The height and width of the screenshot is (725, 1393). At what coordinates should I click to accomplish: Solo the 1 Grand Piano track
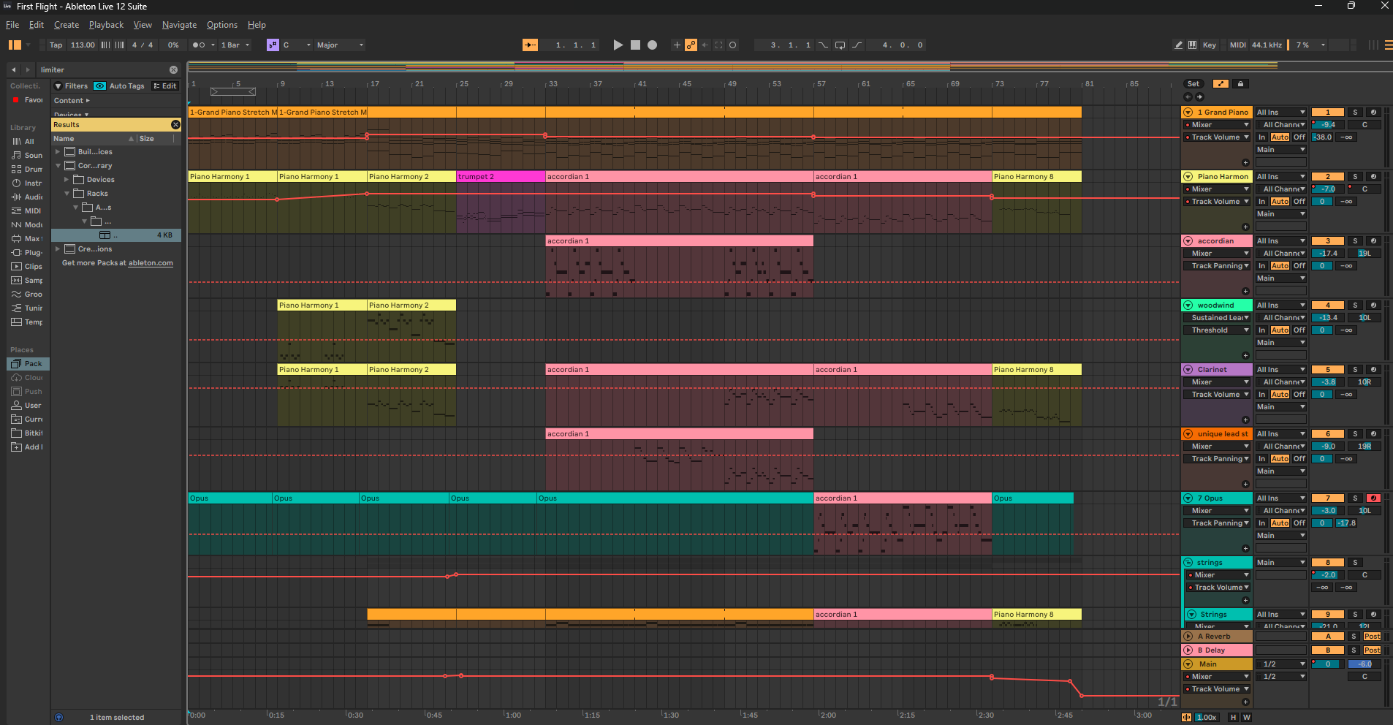pyautogui.click(x=1355, y=113)
